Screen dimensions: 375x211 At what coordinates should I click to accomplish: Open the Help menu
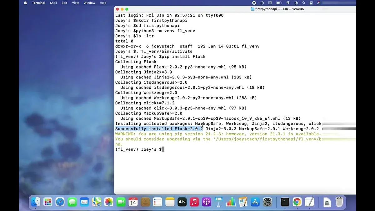(103, 3)
